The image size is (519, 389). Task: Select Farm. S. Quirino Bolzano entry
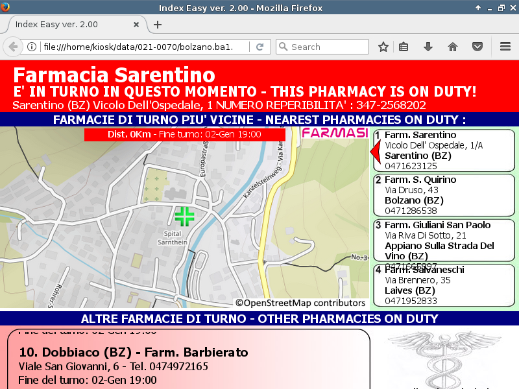(x=444, y=195)
